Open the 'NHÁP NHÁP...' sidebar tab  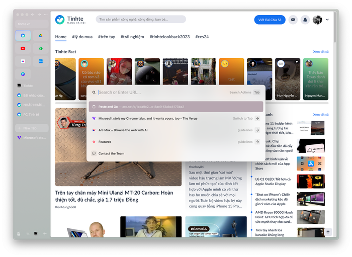tap(32, 105)
